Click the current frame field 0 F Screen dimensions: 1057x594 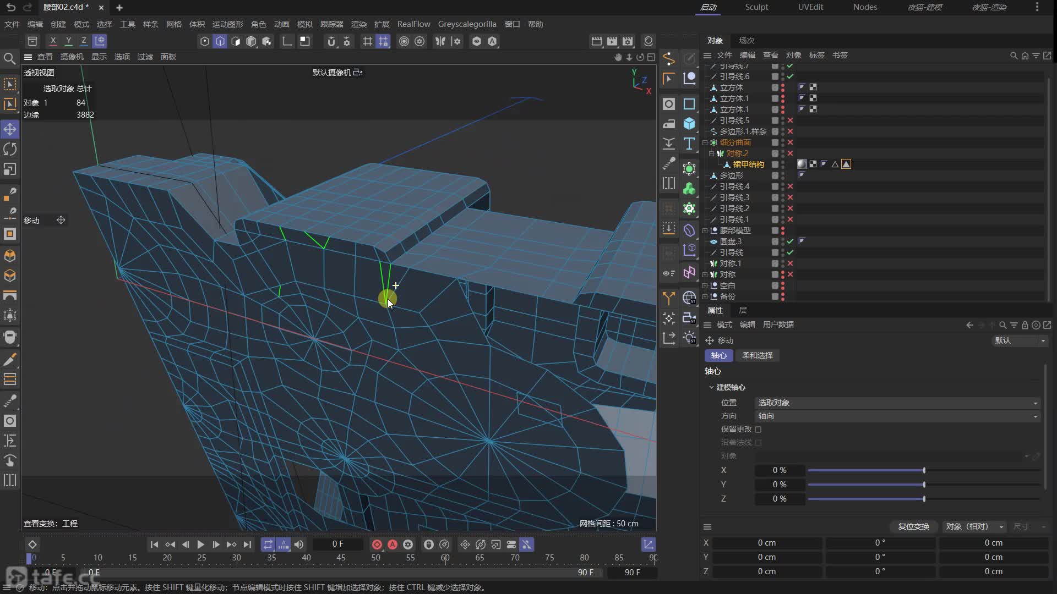click(337, 544)
